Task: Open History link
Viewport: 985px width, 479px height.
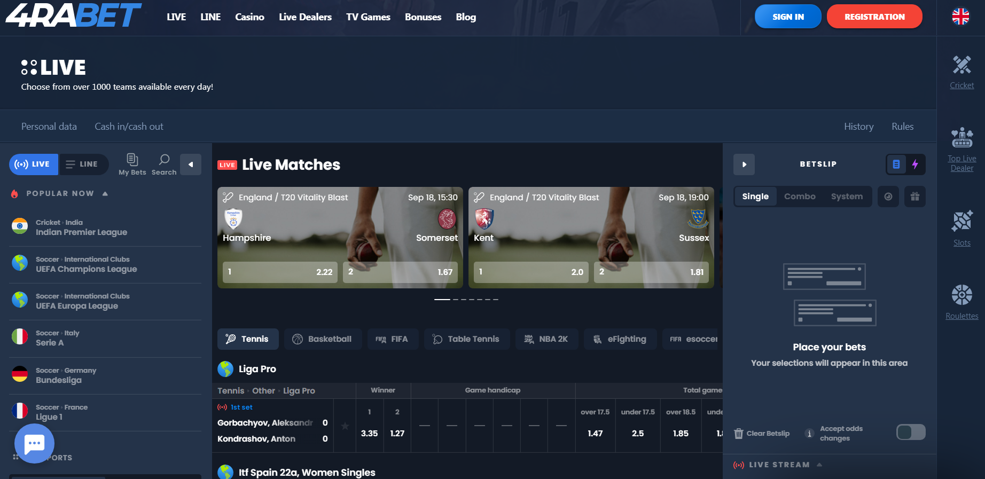Action: point(858,127)
